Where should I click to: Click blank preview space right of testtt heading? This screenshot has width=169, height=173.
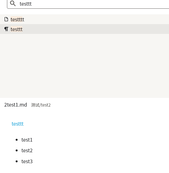(x=98, y=124)
